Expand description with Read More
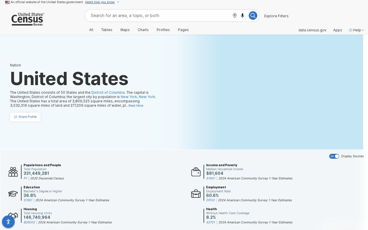 [x=136, y=106]
